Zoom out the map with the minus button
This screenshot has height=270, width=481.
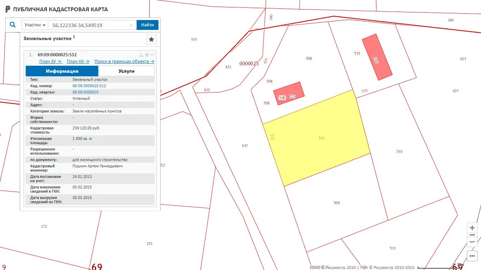472,242
